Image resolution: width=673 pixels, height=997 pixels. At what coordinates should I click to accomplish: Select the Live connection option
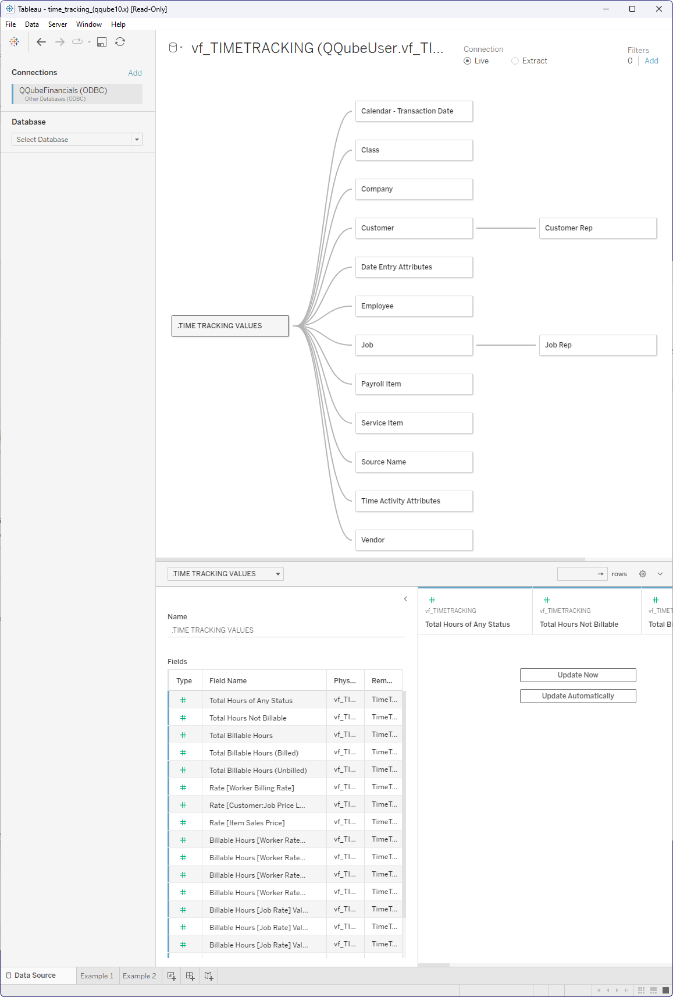tap(468, 61)
